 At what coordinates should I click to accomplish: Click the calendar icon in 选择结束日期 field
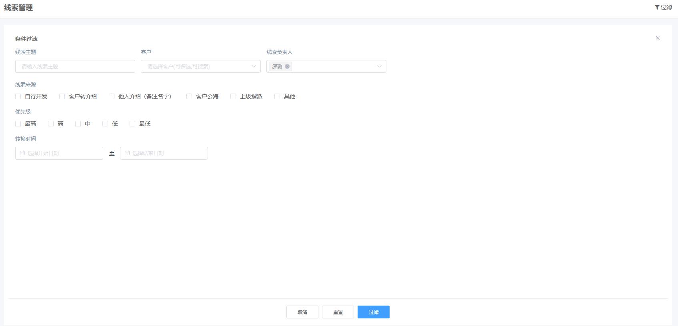(x=127, y=153)
